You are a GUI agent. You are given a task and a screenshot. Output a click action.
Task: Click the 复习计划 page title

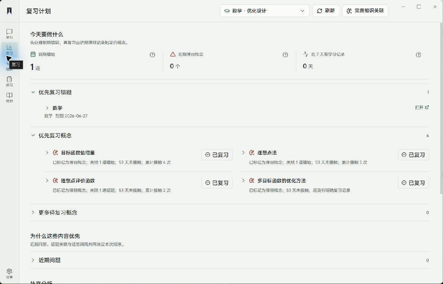pyautogui.click(x=38, y=11)
